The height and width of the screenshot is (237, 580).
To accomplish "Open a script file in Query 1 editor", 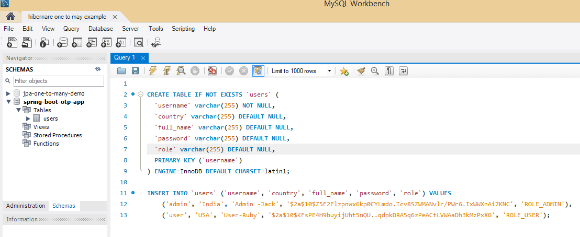I will tap(121, 71).
